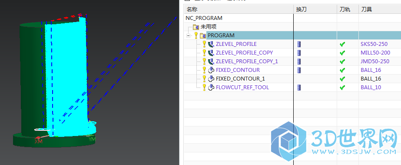Click the ZLEVEL_PROFILE operation icon
Viewport: 401px width, 165px height.
point(211,44)
